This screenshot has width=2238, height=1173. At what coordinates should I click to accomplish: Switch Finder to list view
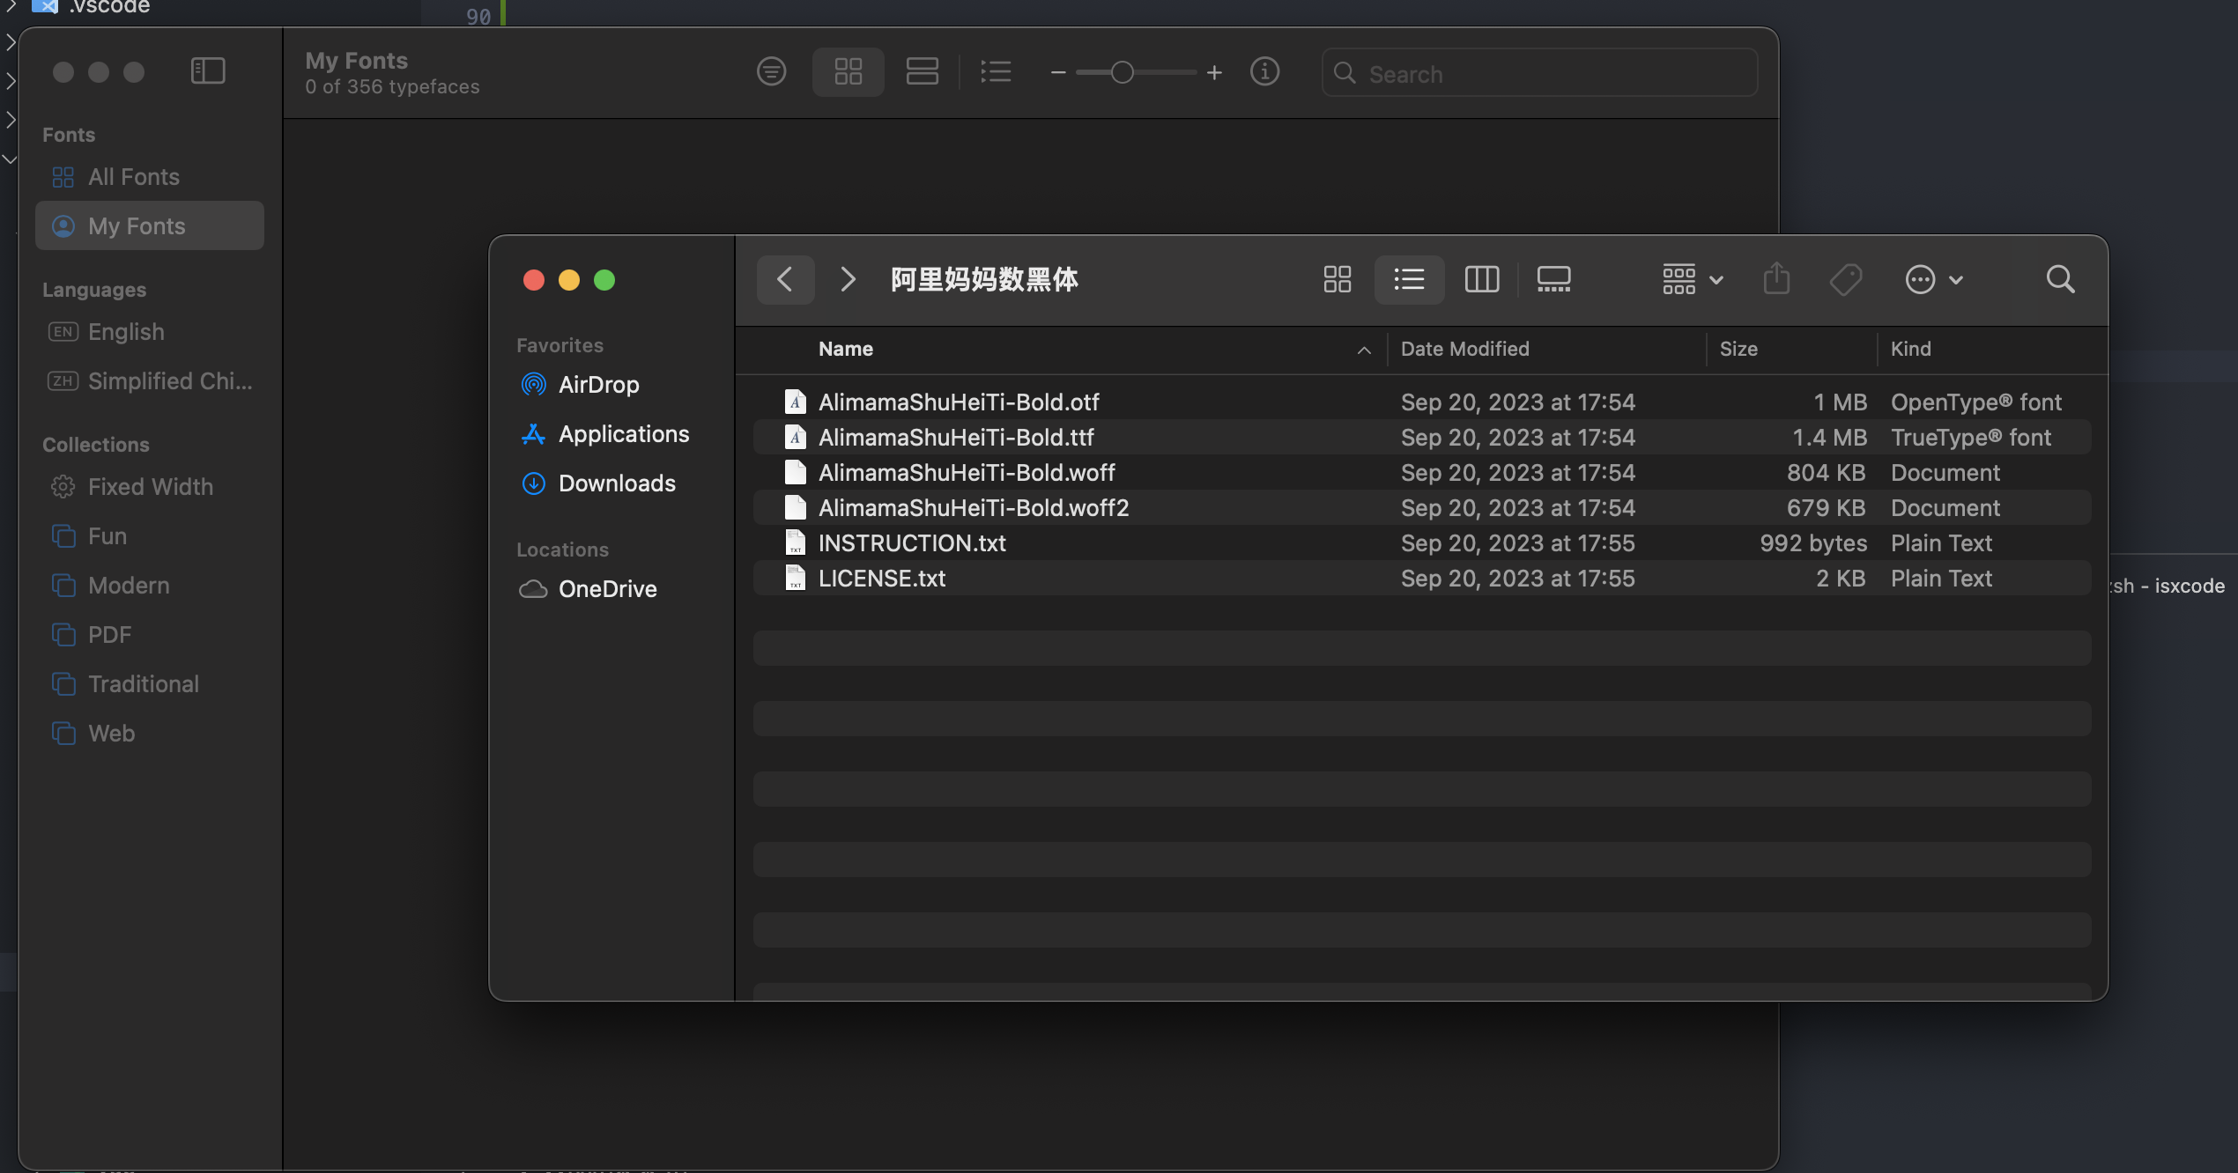pyautogui.click(x=1409, y=280)
